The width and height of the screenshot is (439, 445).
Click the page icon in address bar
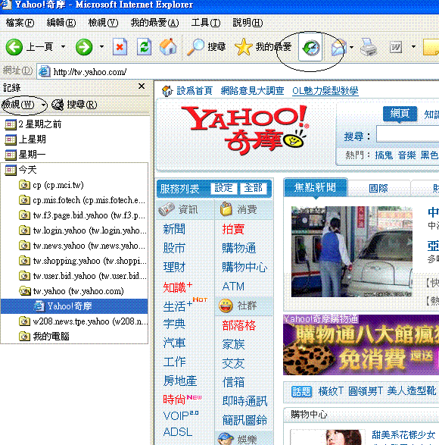[x=45, y=71]
